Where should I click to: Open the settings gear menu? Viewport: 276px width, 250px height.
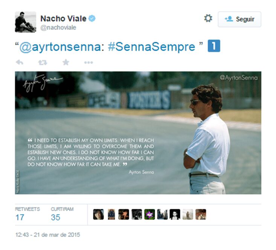[x=208, y=18]
